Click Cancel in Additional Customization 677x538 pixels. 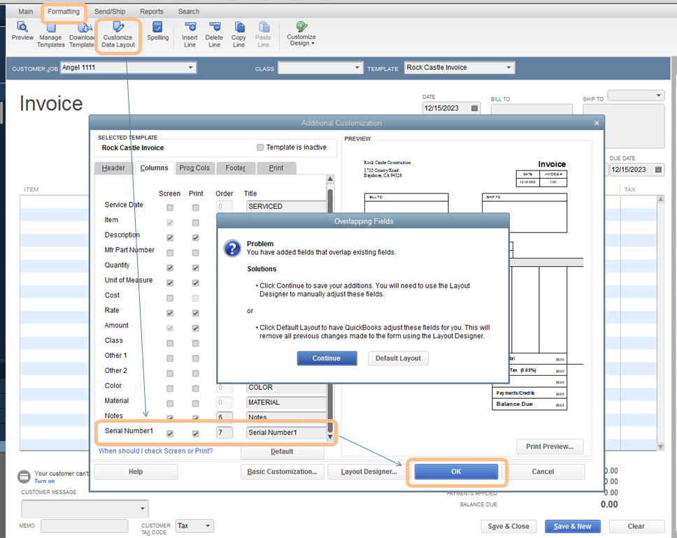[543, 472]
